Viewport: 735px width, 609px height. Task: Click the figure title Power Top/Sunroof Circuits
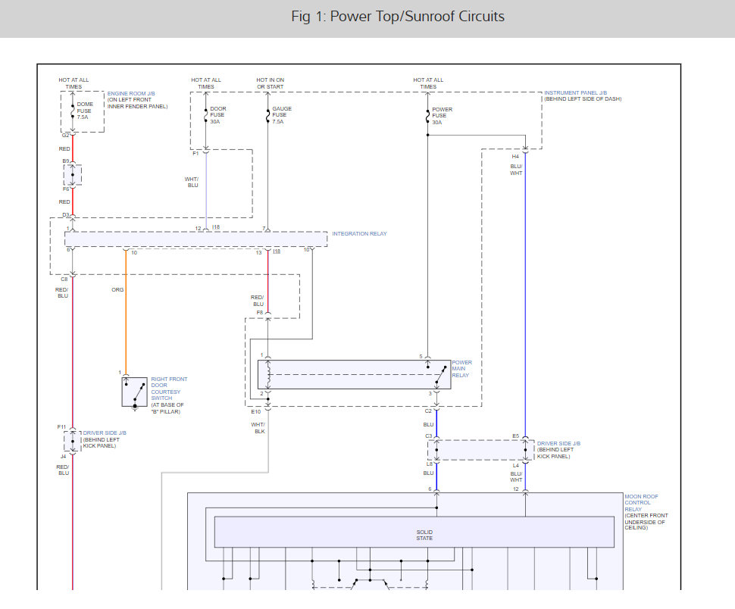(397, 17)
